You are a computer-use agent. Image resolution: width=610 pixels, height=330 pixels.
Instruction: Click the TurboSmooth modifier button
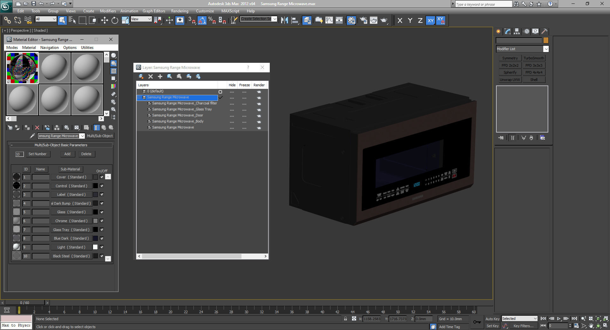(534, 58)
